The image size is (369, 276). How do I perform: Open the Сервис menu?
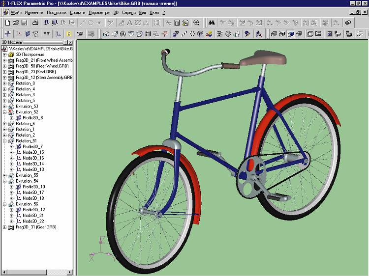tap(129, 12)
